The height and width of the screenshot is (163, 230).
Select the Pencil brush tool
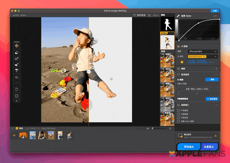coord(17,59)
